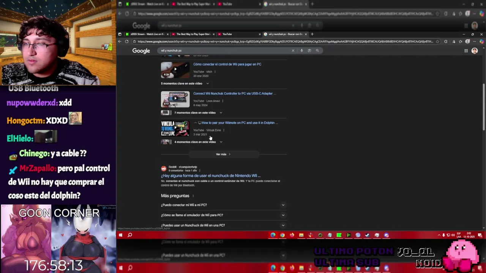Viewport: 486px width, 273px height.
Task: Click the Reddit result site icon
Action: [164, 168]
